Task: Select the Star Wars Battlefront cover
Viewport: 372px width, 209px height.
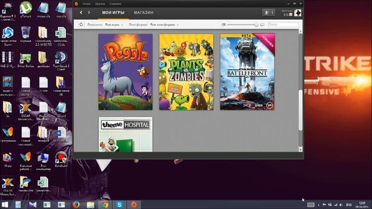Action: [x=247, y=72]
